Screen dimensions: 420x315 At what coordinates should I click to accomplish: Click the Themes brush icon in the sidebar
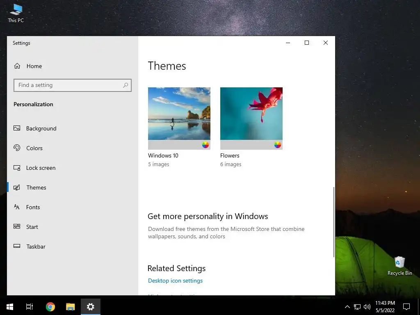coord(17,187)
